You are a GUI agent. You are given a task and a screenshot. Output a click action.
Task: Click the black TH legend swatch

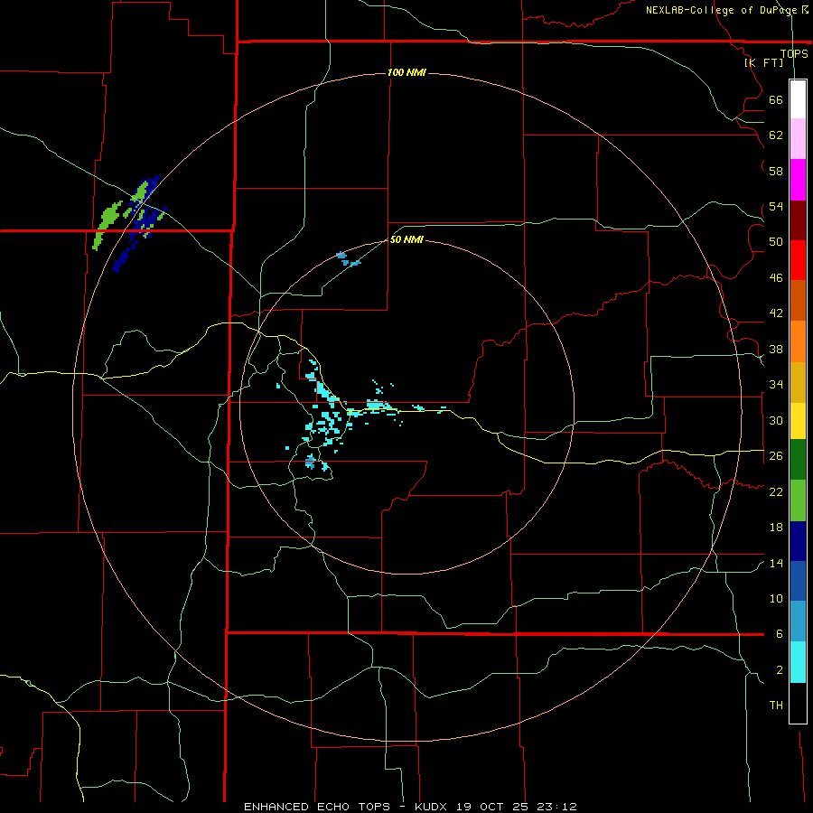point(798,703)
